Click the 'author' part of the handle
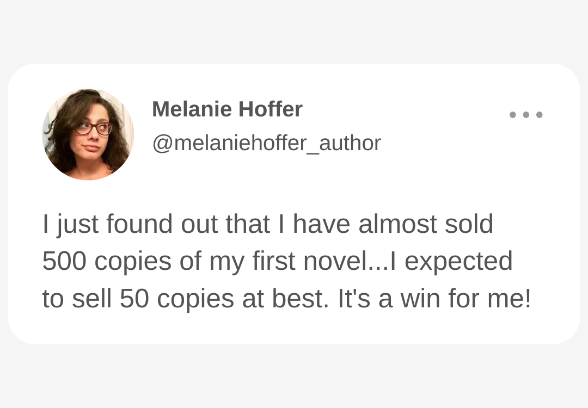This screenshot has height=408, width=588. tap(350, 143)
